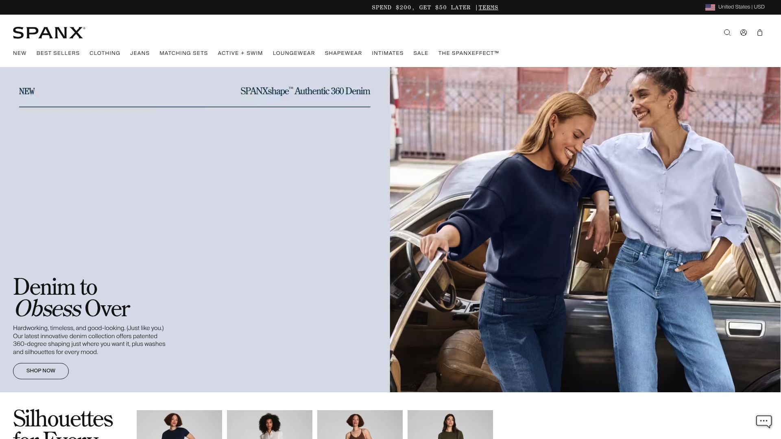Click the hero image of two women

point(585,230)
